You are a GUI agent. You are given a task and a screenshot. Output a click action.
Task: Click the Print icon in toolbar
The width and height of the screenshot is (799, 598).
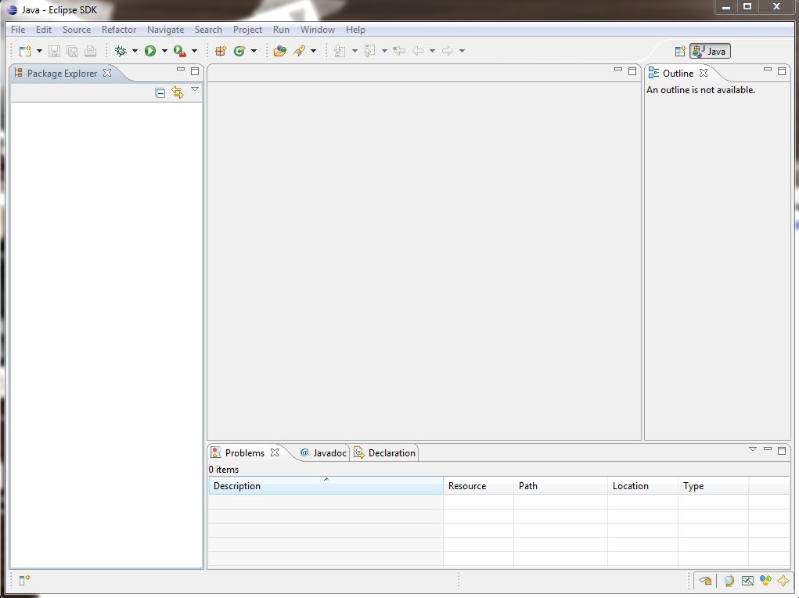coord(91,51)
